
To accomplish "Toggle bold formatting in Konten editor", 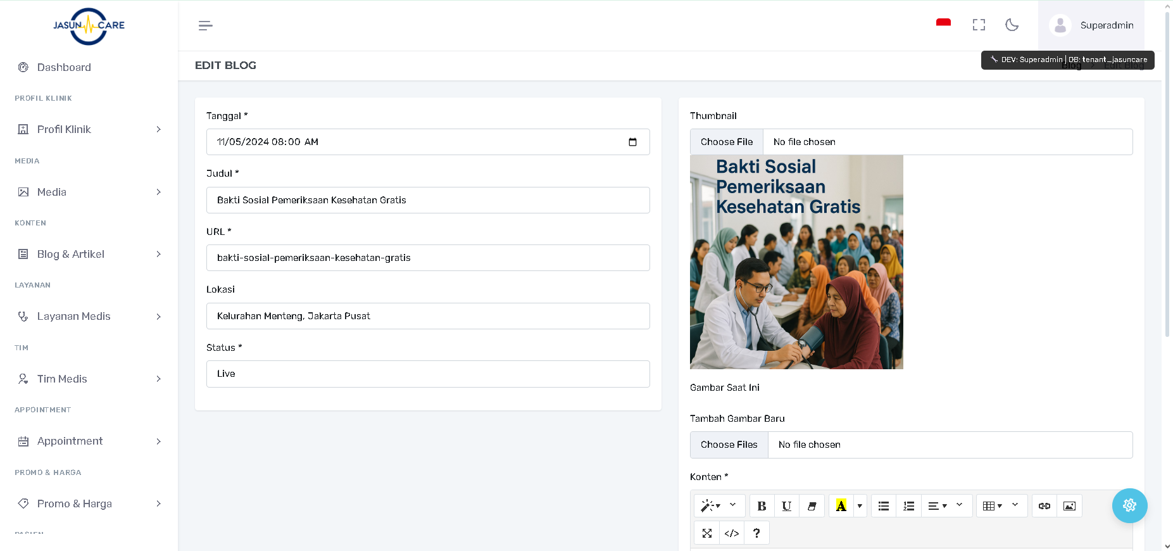I will click(762, 506).
